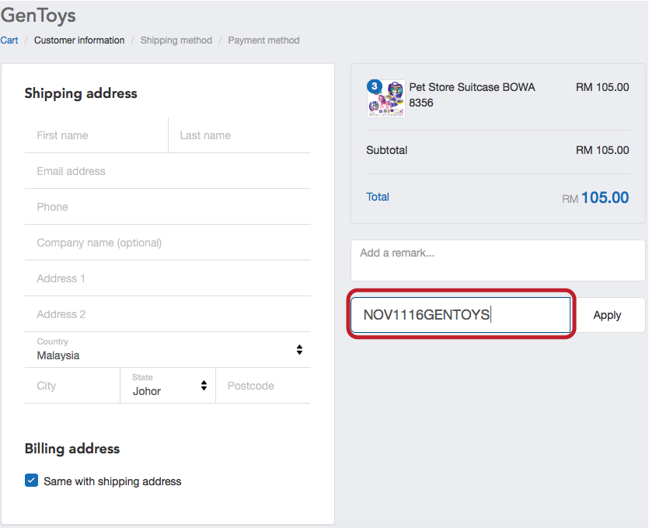The height and width of the screenshot is (528, 649).
Task: Select Payment method breadcrumb step
Action: [263, 40]
